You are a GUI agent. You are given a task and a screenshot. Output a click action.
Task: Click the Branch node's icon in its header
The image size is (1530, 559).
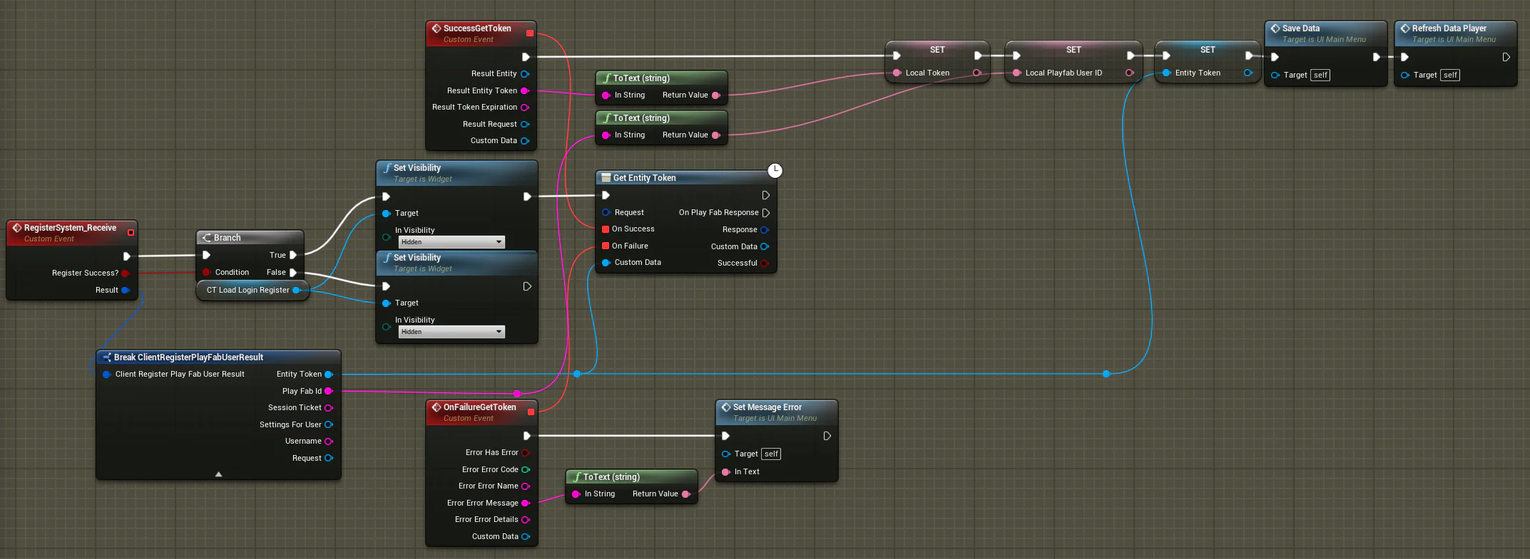pos(207,238)
